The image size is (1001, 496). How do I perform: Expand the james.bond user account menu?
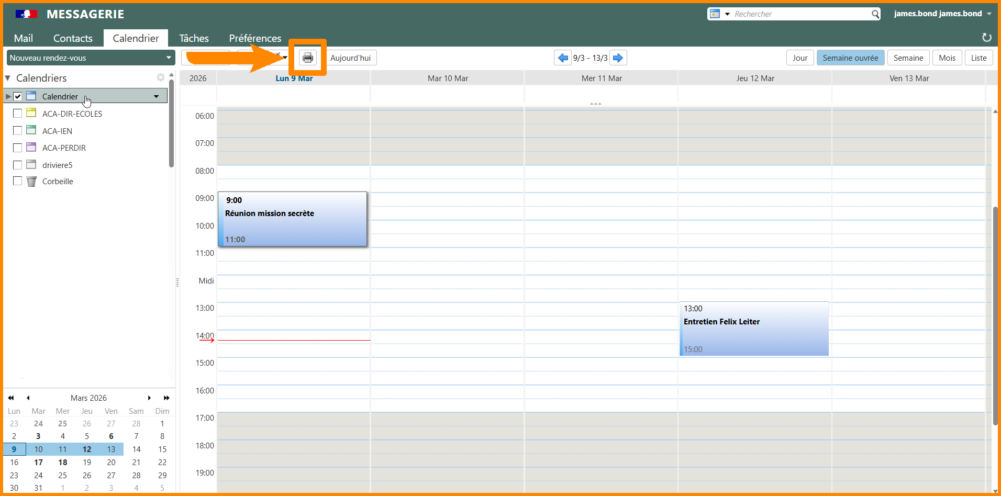[x=989, y=14]
